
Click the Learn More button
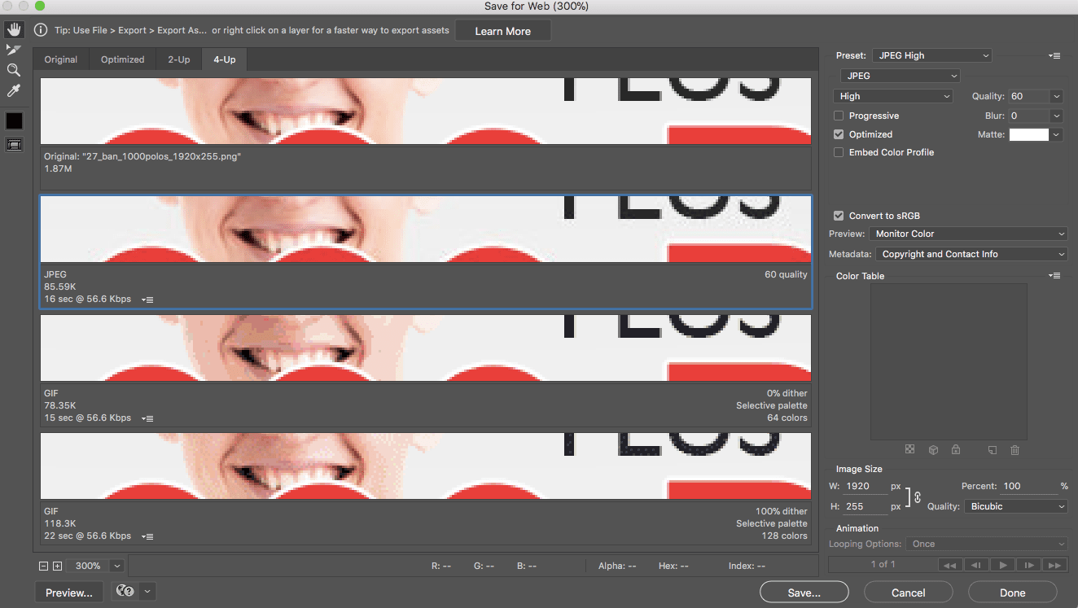[502, 31]
